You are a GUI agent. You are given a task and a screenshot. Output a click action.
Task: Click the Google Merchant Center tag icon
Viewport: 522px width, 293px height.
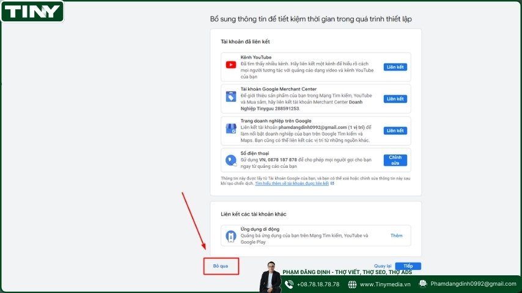[231, 97]
